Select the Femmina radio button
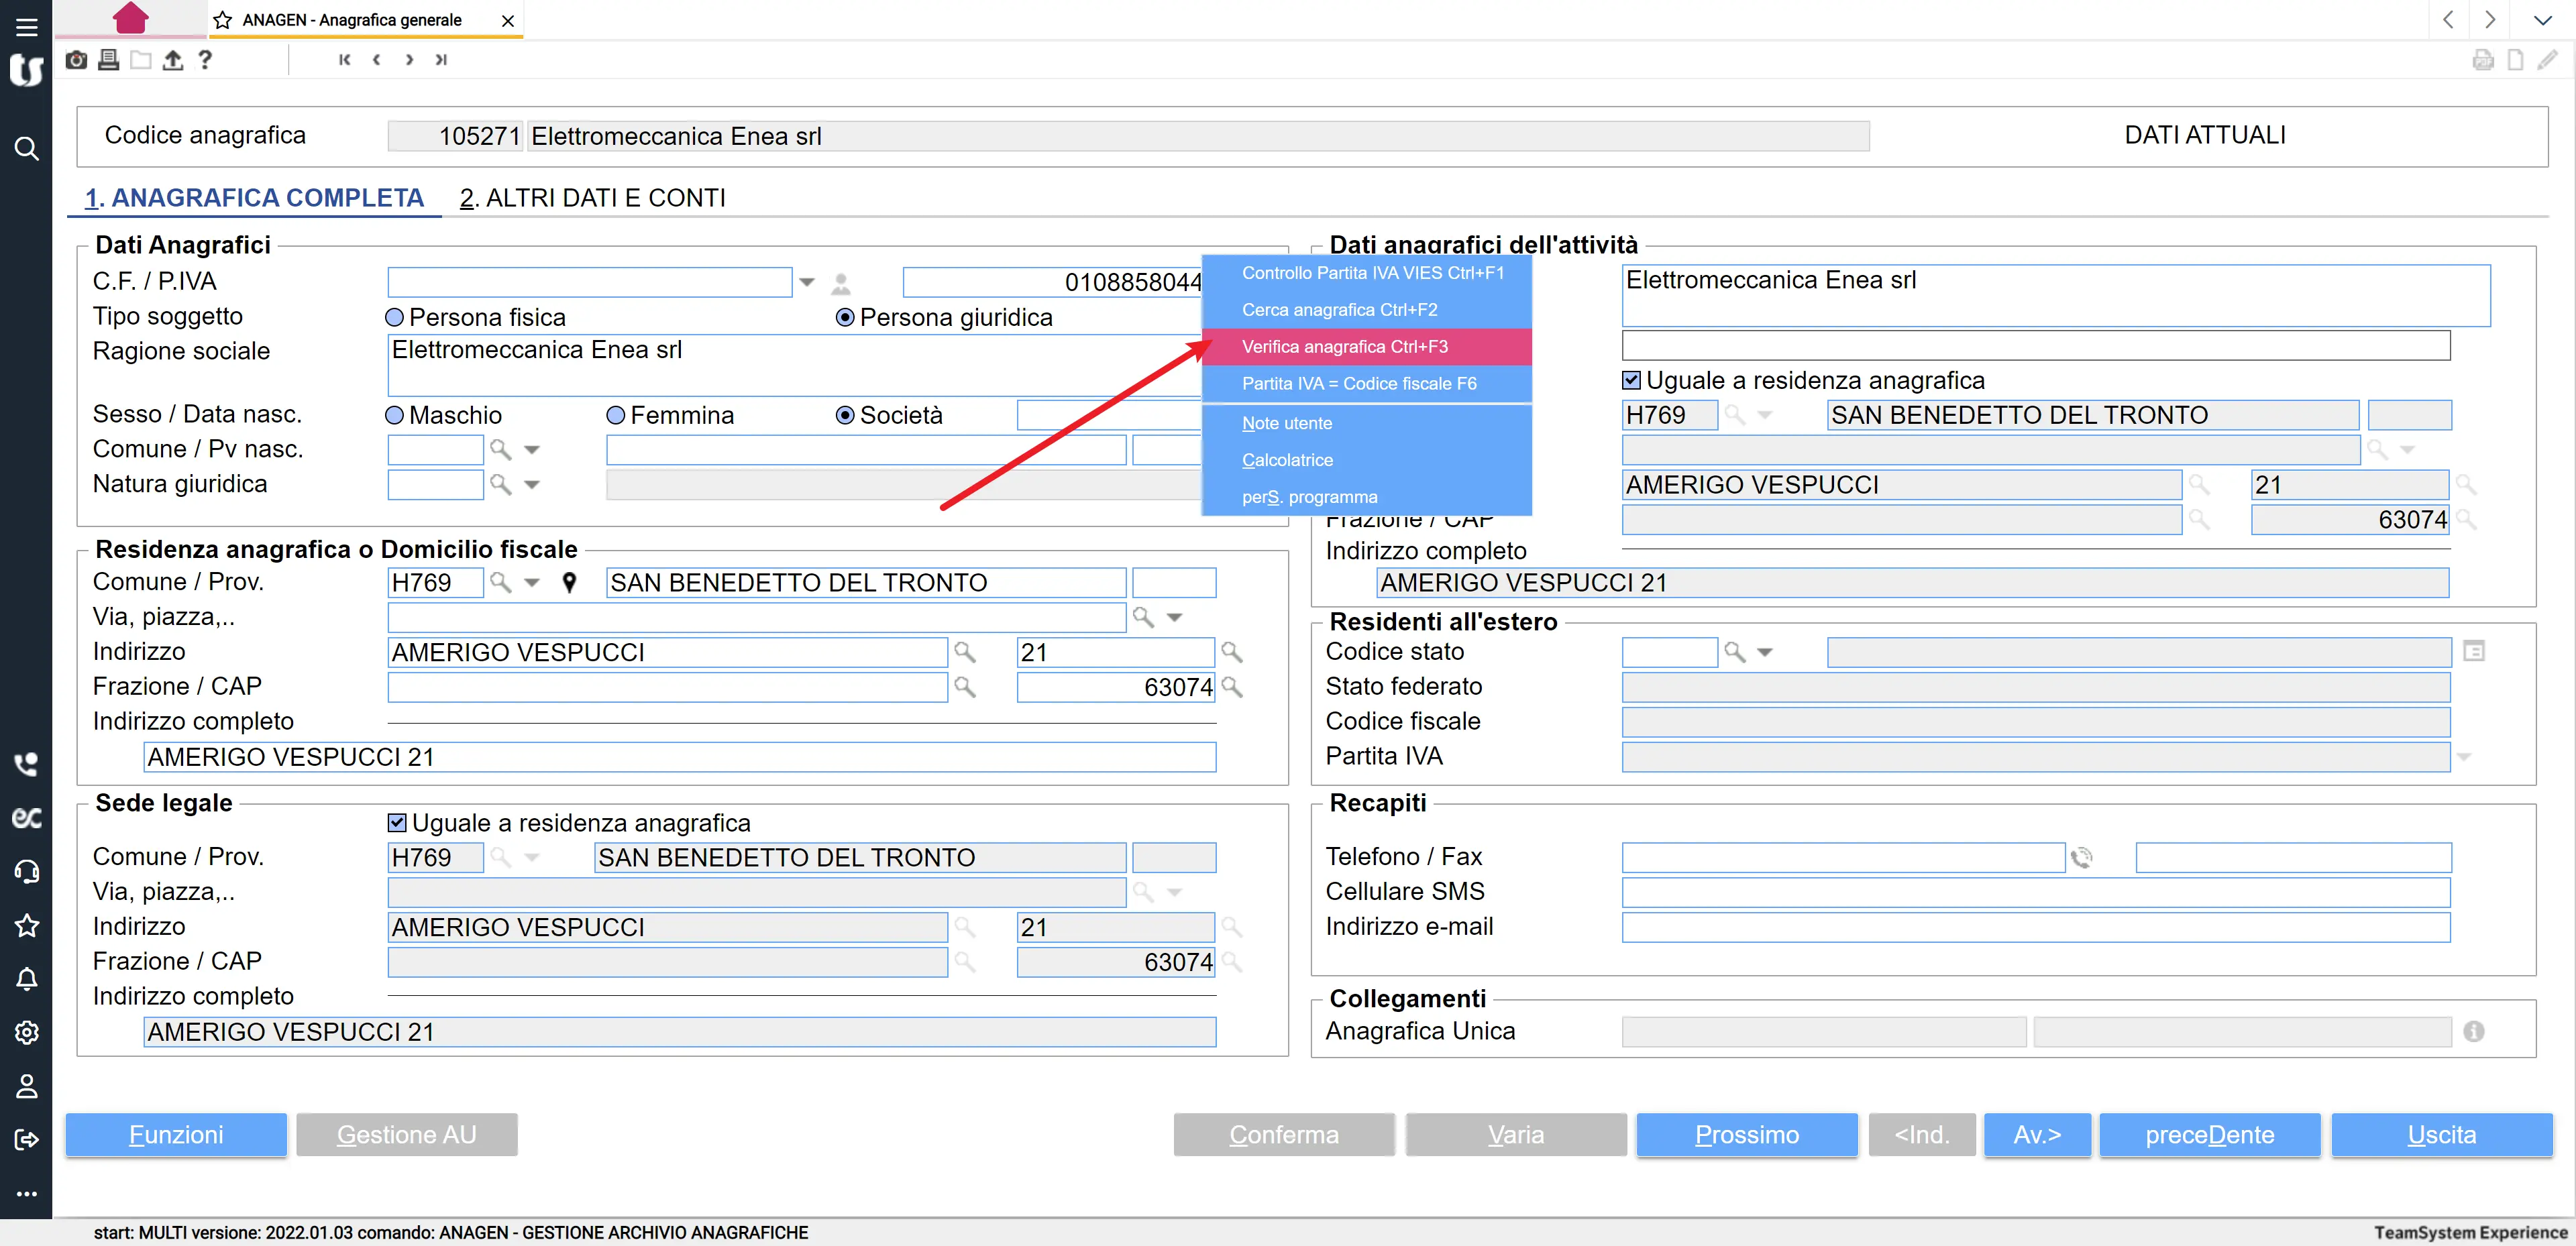Image resolution: width=2576 pixels, height=1246 pixels. [616, 415]
